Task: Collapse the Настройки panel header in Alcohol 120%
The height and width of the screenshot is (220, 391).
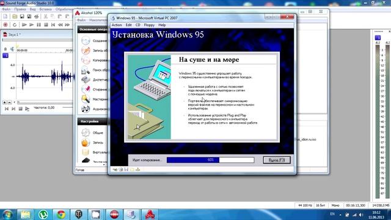Action: coord(92,121)
